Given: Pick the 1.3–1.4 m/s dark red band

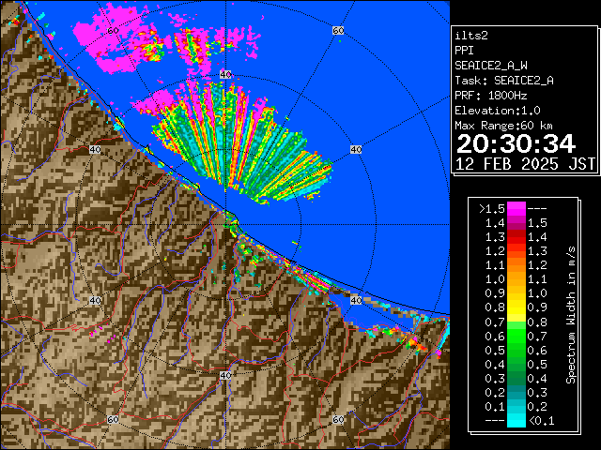Looking at the screenshot, I should pos(516,237).
